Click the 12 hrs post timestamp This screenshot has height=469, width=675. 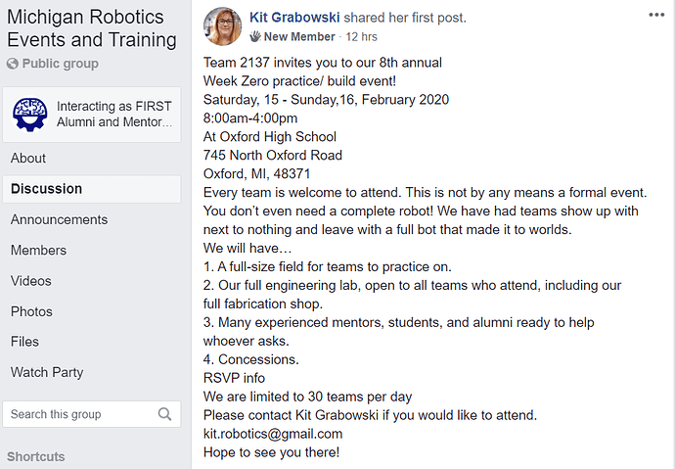point(361,37)
